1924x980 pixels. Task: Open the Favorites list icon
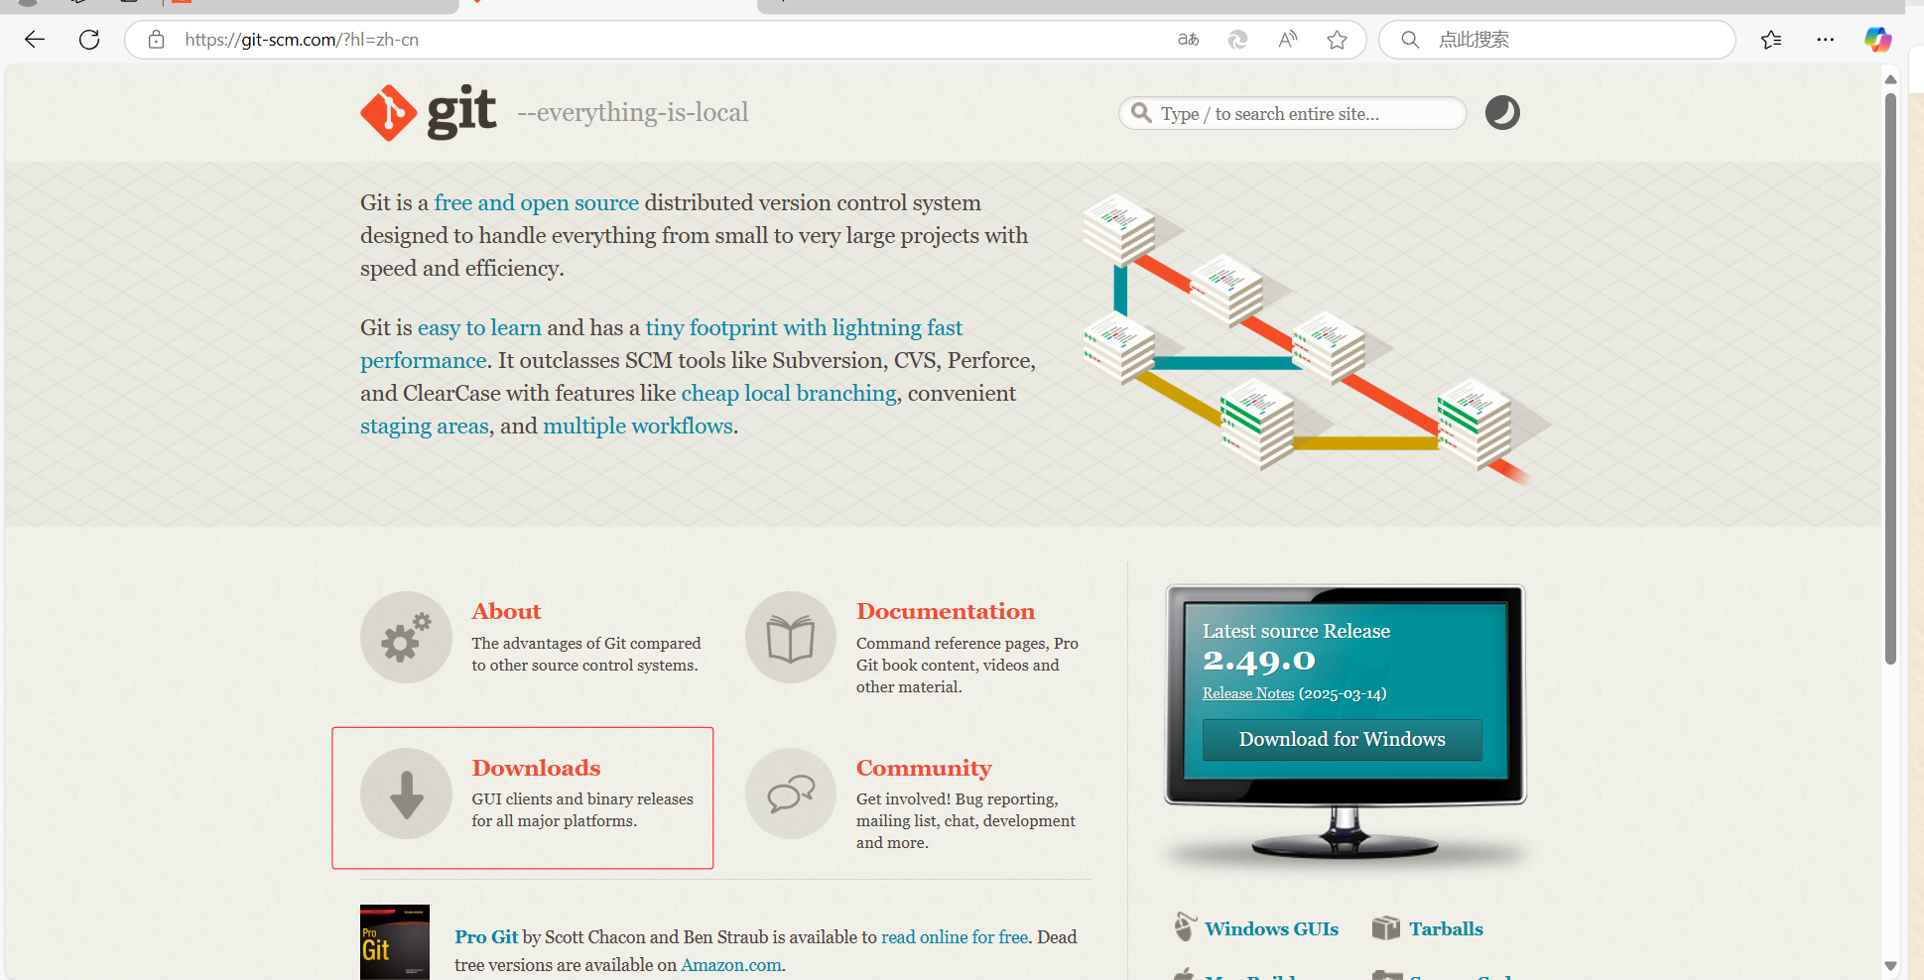pyautogui.click(x=1771, y=40)
